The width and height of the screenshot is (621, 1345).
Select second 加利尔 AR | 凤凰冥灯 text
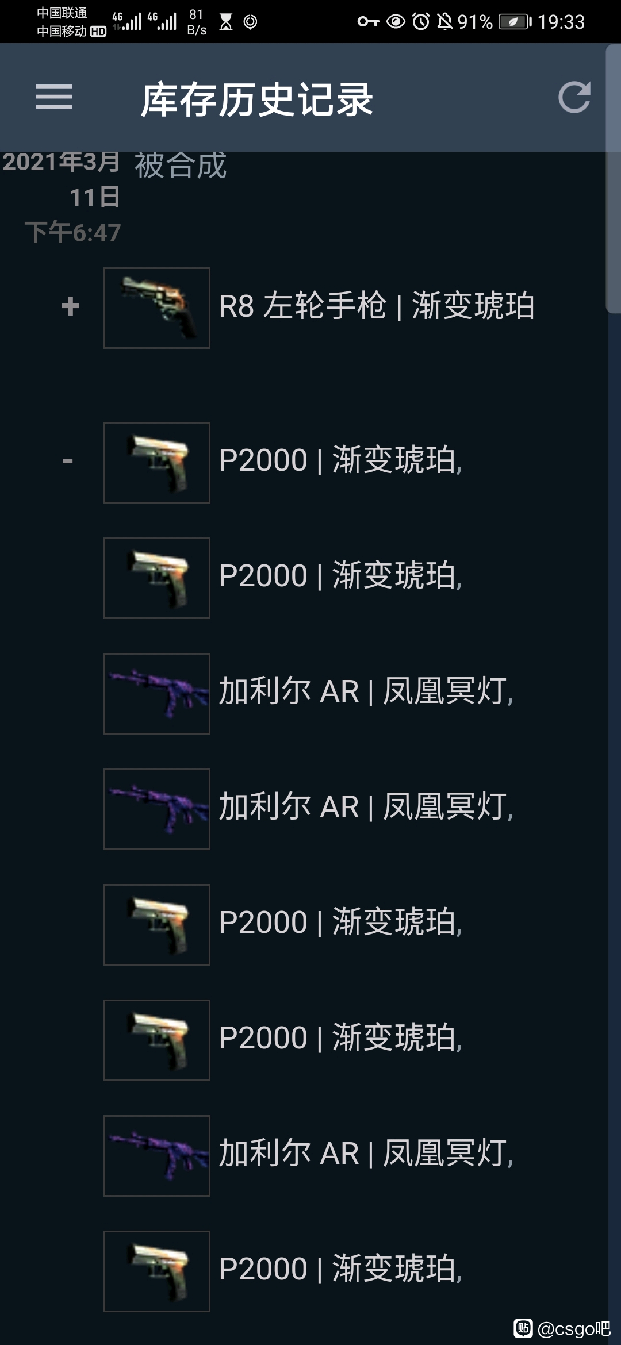click(x=366, y=806)
